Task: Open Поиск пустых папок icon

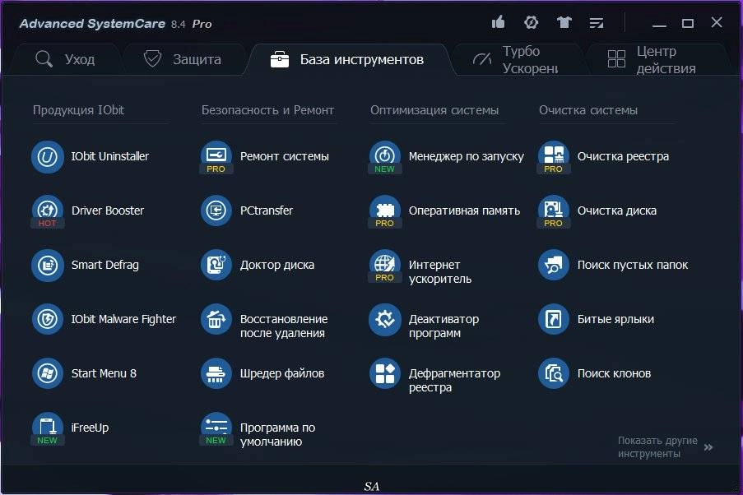Action: 554,266
